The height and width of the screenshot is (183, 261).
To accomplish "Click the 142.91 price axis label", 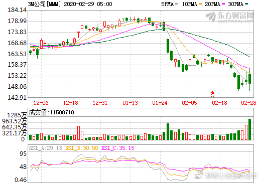I will pos(17,98).
